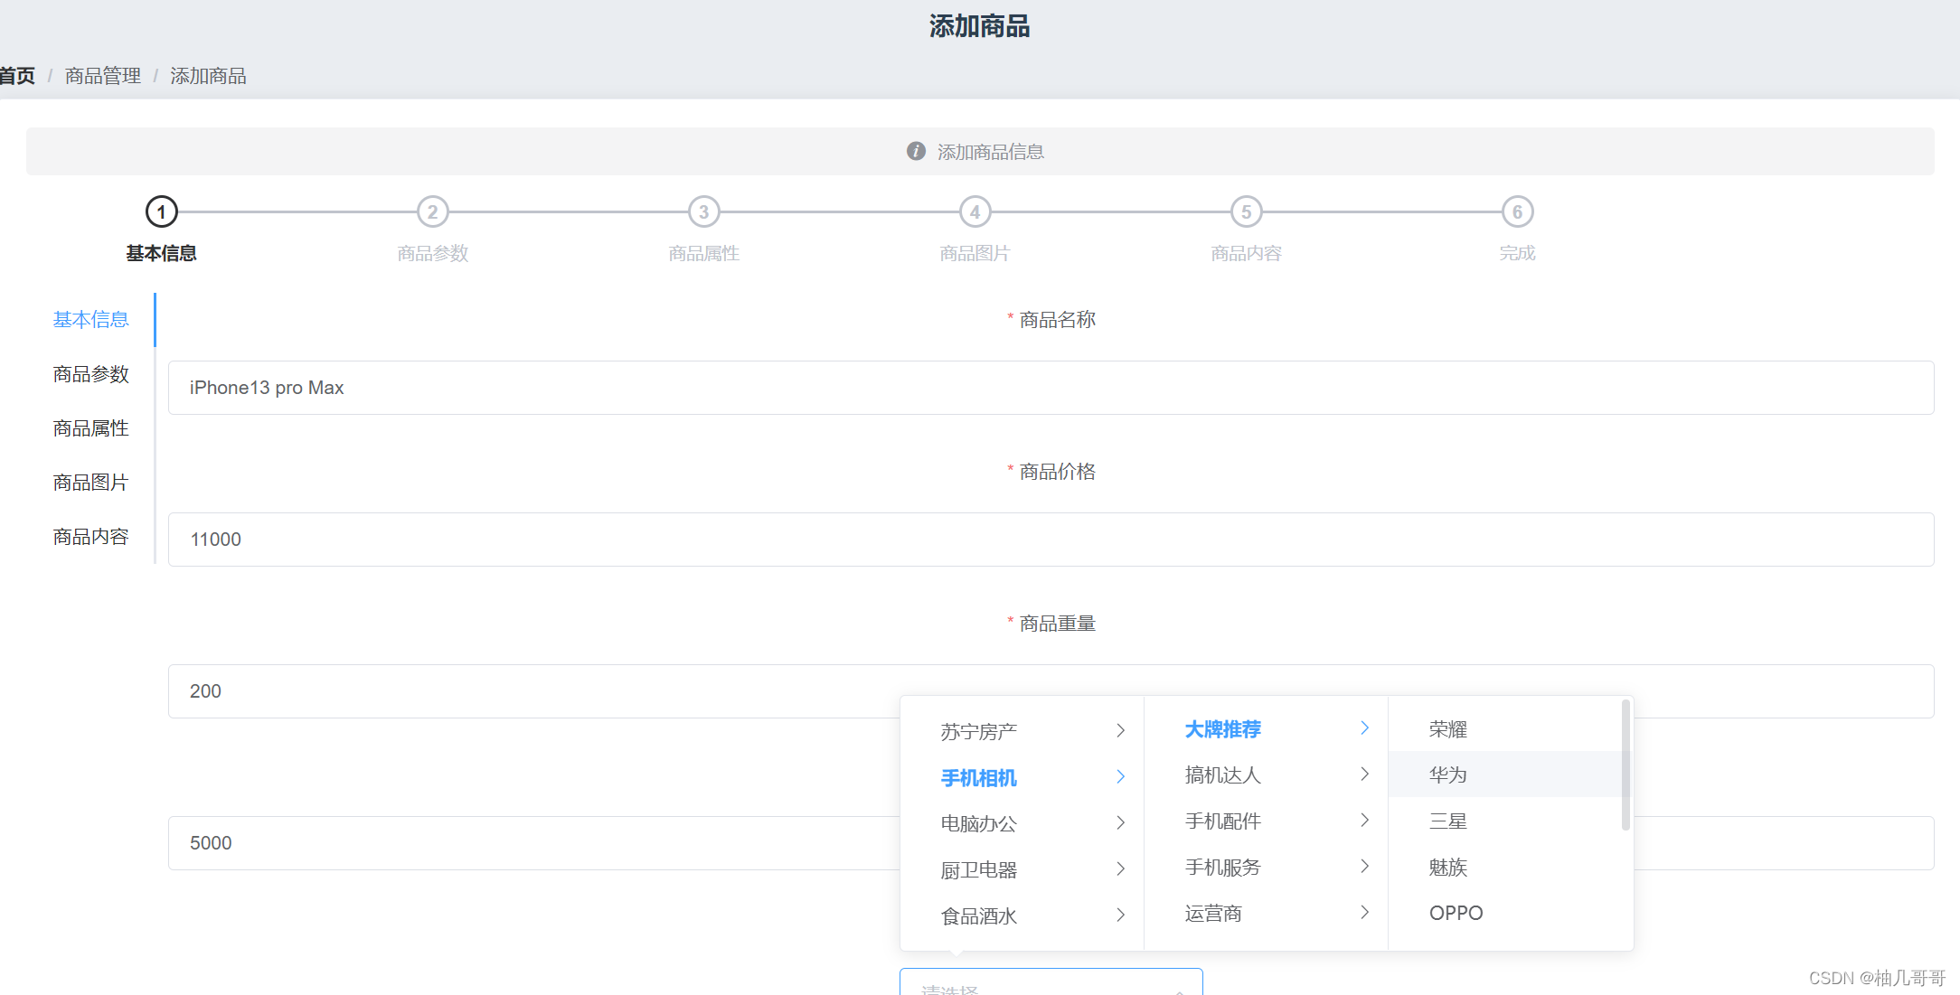Click the cascader panel scrollbar
This screenshot has height=995, width=1960.
point(1625,765)
